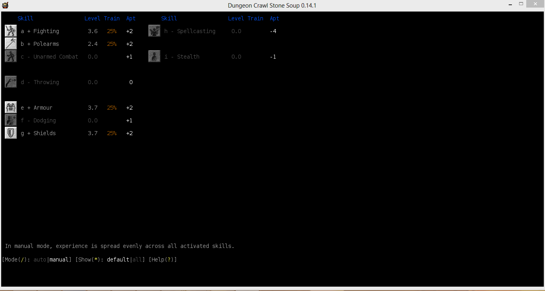The width and height of the screenshot is (545, 291).
Task: Click the Dodging skill icon
Action: 11,120
